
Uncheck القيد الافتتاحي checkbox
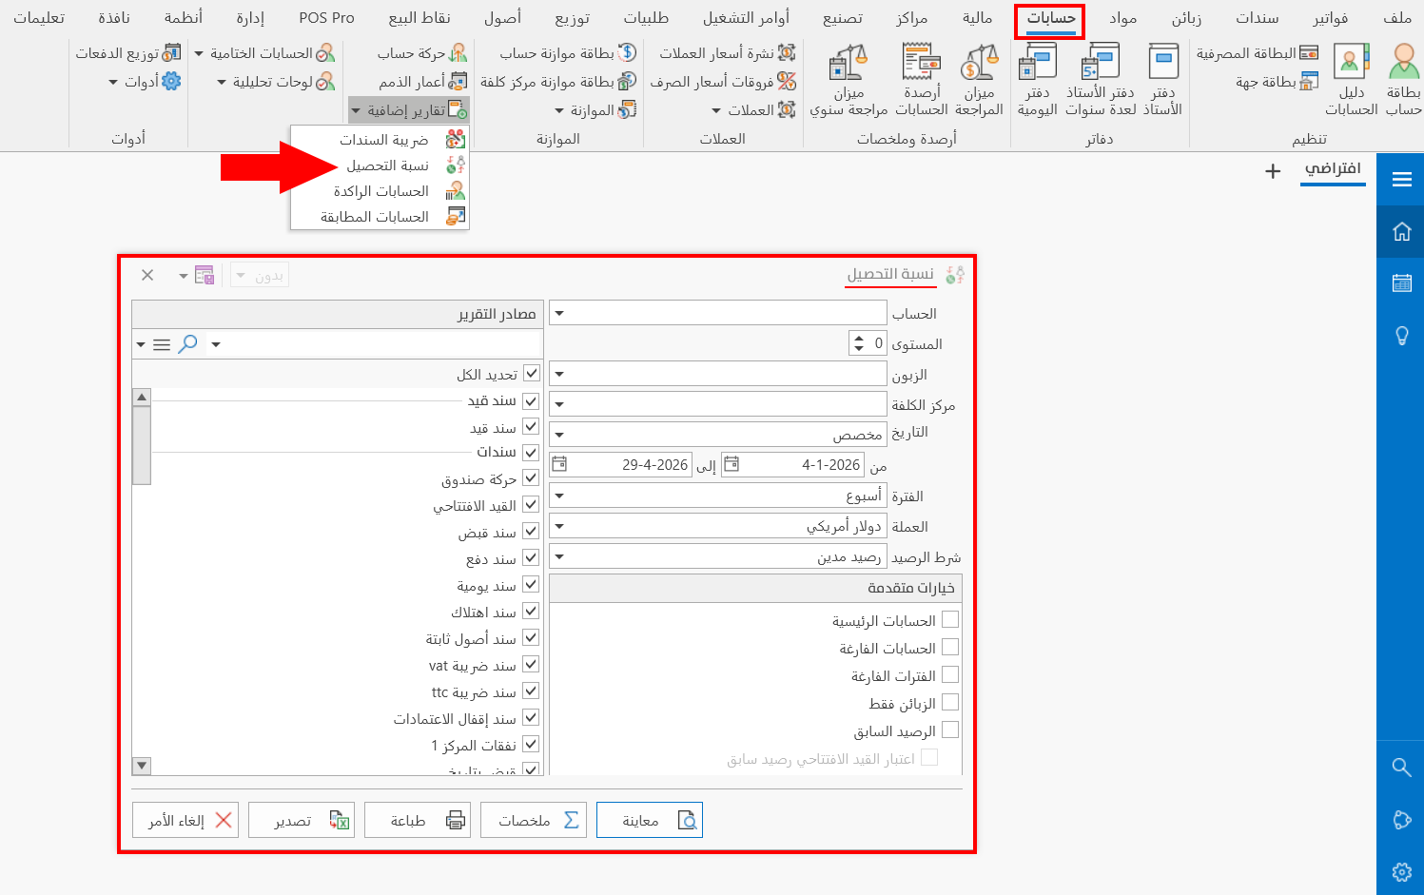click(x=531, y=505)
